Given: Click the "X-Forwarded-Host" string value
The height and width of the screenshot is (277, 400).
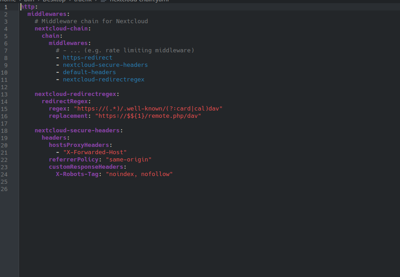Looking at the screenshot, I should 95,152.
